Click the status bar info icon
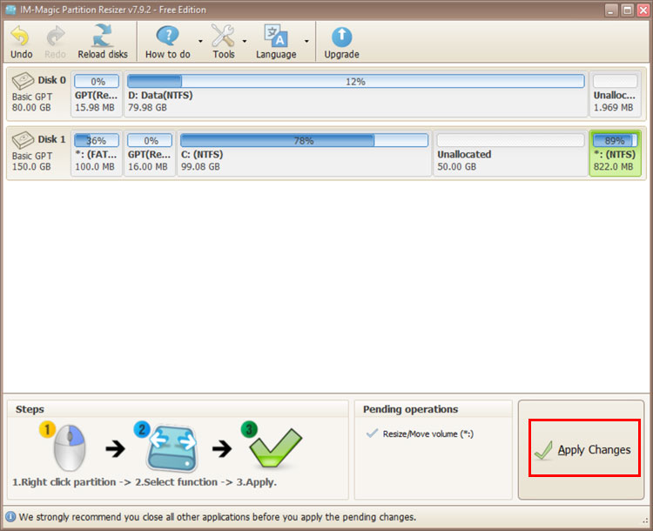 10,517
